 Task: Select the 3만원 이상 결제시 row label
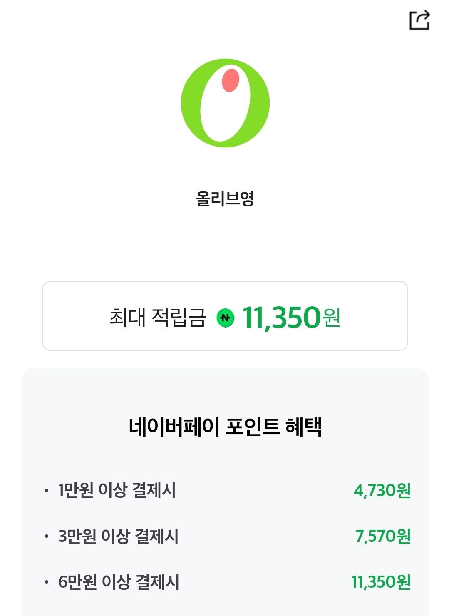tap(118, 536)
